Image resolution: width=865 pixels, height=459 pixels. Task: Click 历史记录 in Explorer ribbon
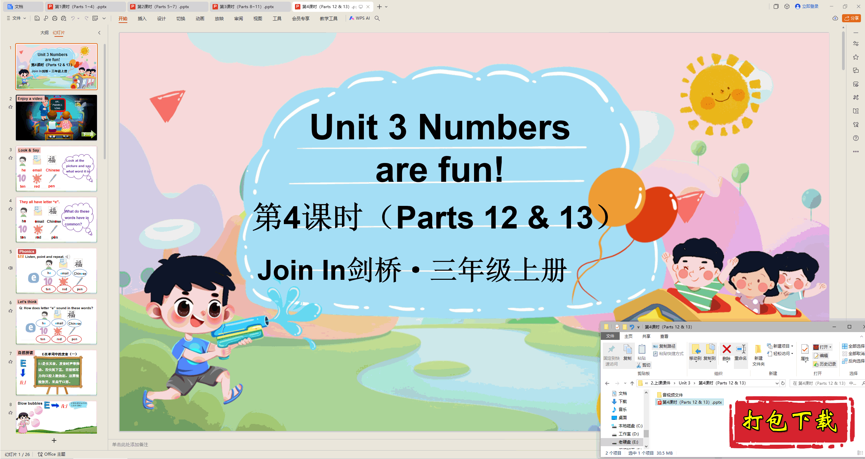tap(825, 364)
